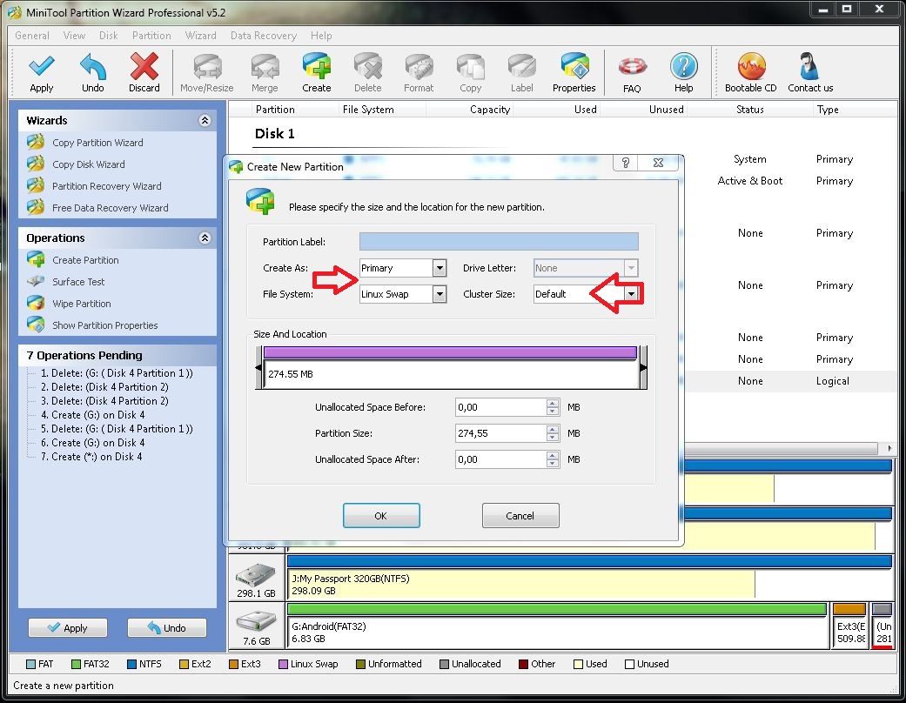Open the Partition menu
This screenshot has height=703, width=906.
pyautogui.click(x=151, y=36)
